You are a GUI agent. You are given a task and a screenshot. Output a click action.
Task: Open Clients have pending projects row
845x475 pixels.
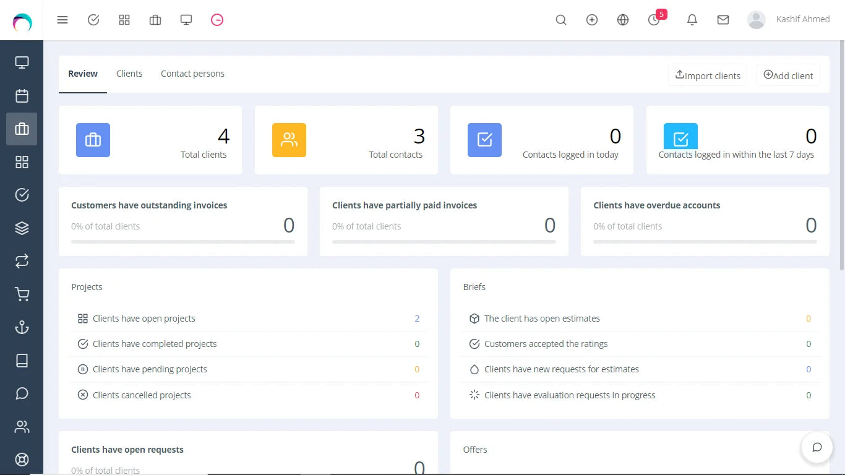click(248, 369)
